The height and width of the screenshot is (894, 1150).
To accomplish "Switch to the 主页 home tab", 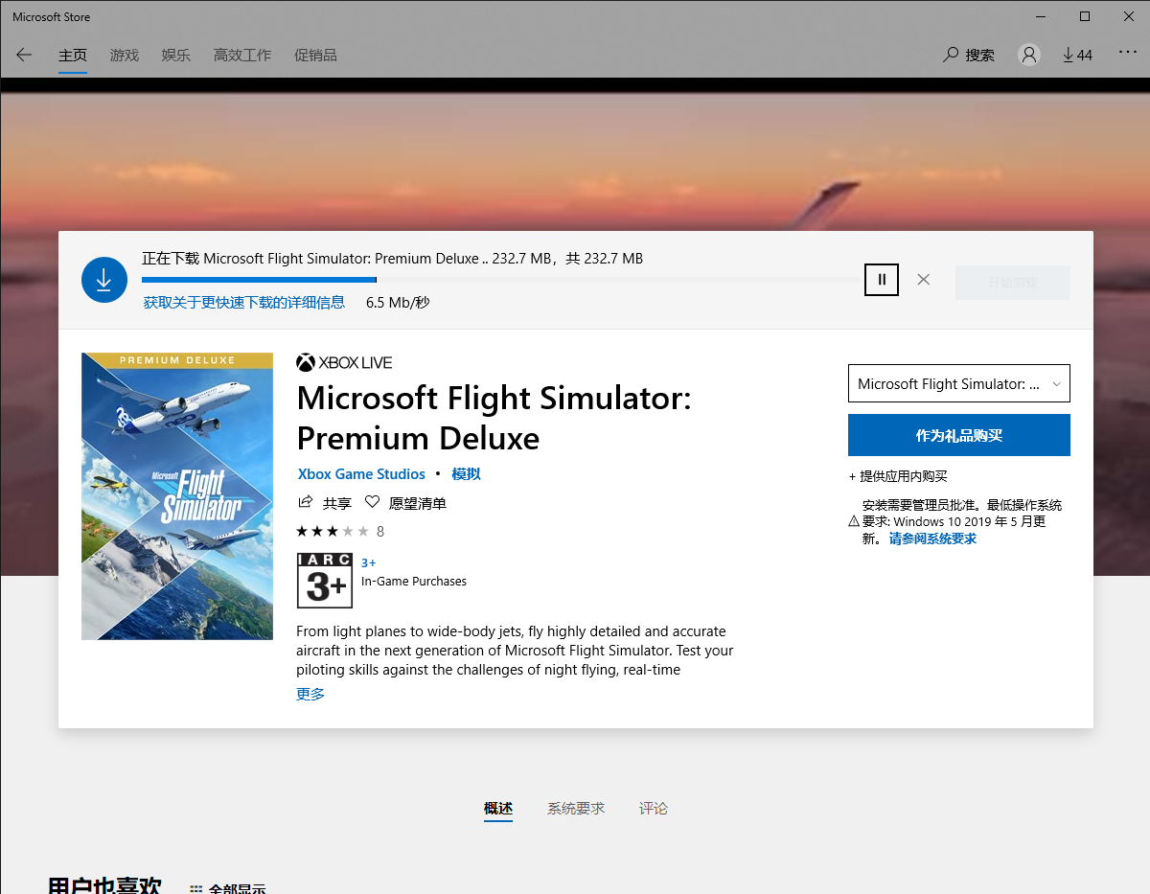I will (x=73, y=56).
